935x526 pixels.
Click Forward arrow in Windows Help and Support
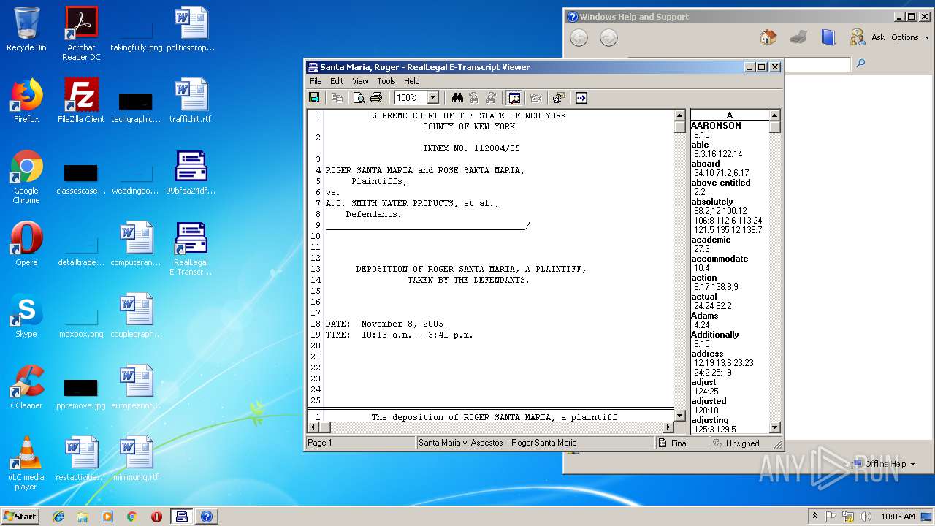pyautogui.click(x=608, y=38)
